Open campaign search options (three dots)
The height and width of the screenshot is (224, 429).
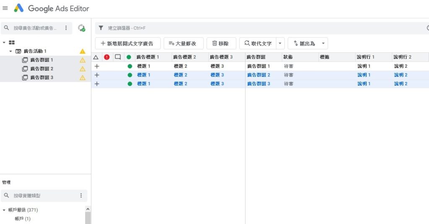[66, 28]
